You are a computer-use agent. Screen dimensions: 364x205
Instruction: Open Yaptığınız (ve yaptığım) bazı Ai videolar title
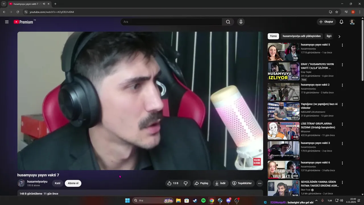pos(319,106)
